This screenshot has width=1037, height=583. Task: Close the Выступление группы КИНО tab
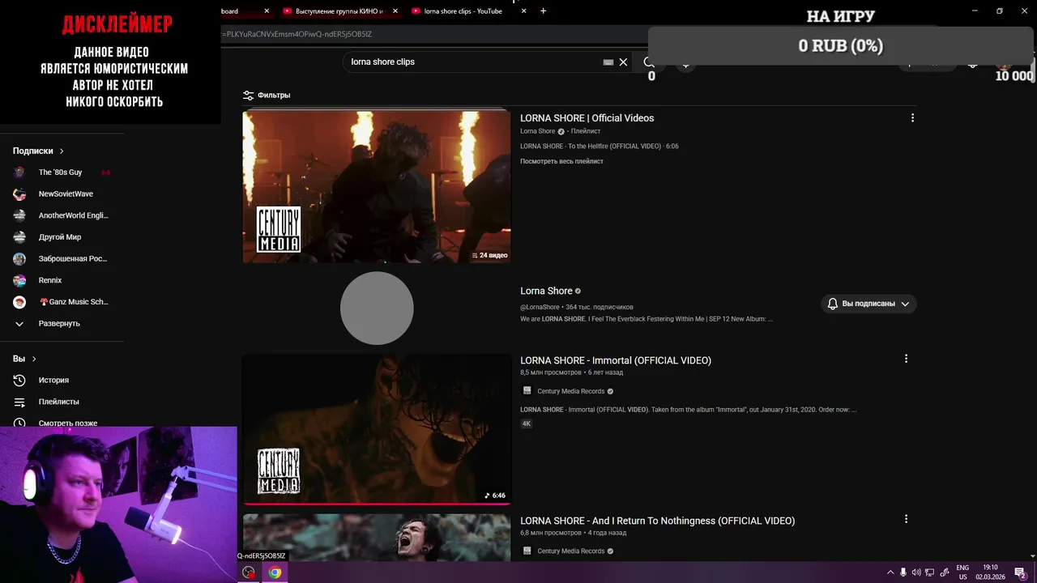[395, 11]
